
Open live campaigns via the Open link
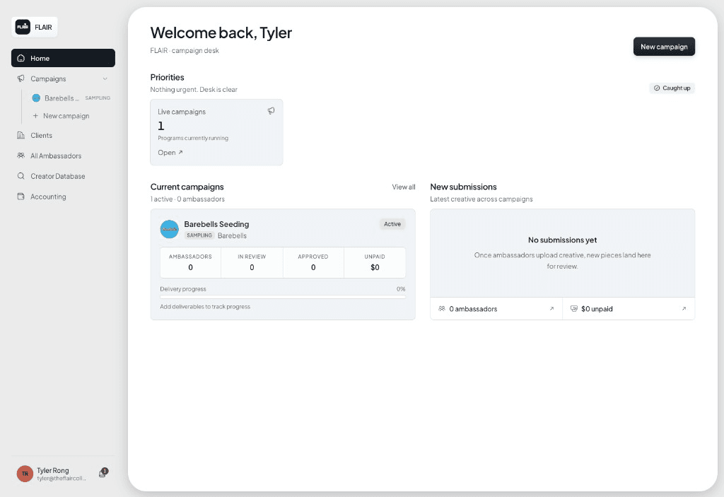[x=170, y=153]
